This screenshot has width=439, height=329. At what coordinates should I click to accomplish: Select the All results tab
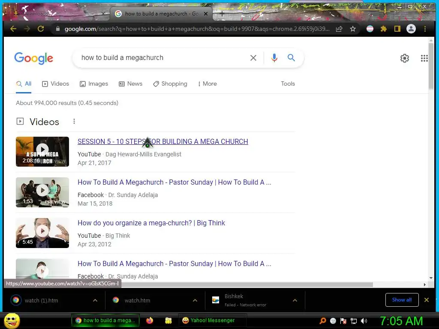tap(24, 84)
